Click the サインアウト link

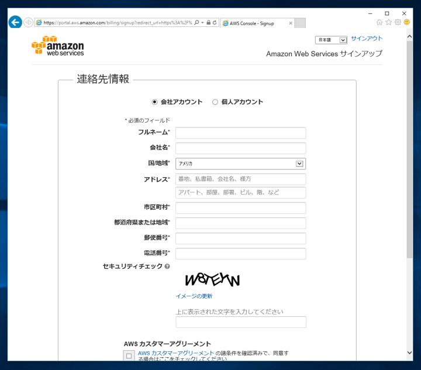pyautogui.click(x=367, y=39)
